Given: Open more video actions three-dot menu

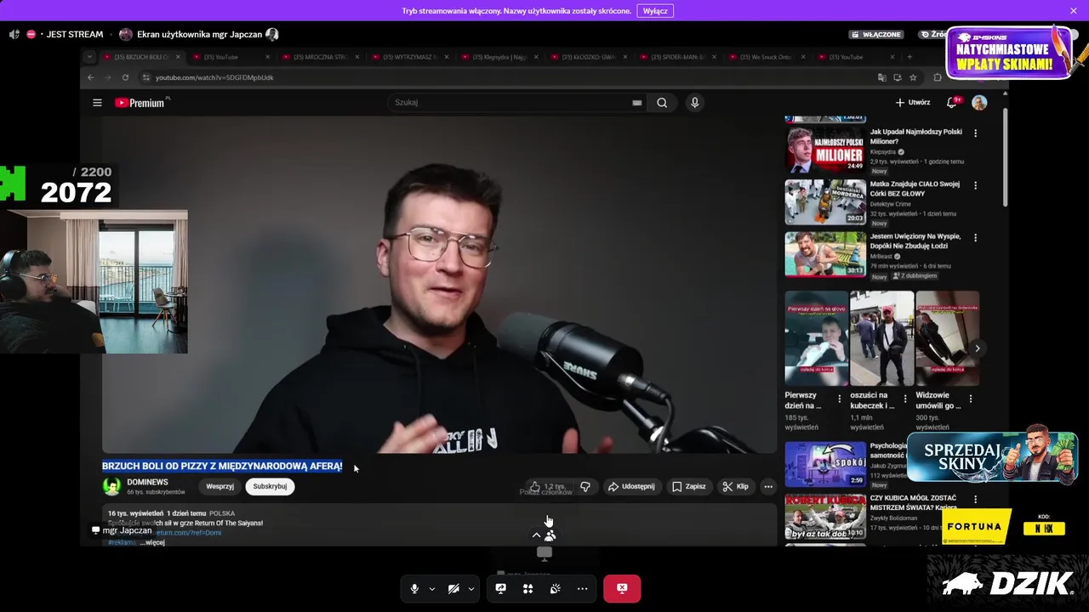Looking at the screenshot, I should (768, 486).
